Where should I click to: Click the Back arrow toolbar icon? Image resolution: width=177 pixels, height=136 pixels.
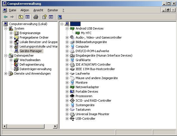pyautogui.click(x=6, y=17)
